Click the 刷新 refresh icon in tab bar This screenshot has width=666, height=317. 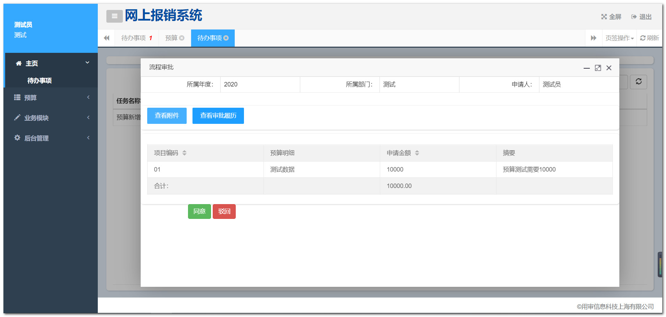[x=643, y=38]
